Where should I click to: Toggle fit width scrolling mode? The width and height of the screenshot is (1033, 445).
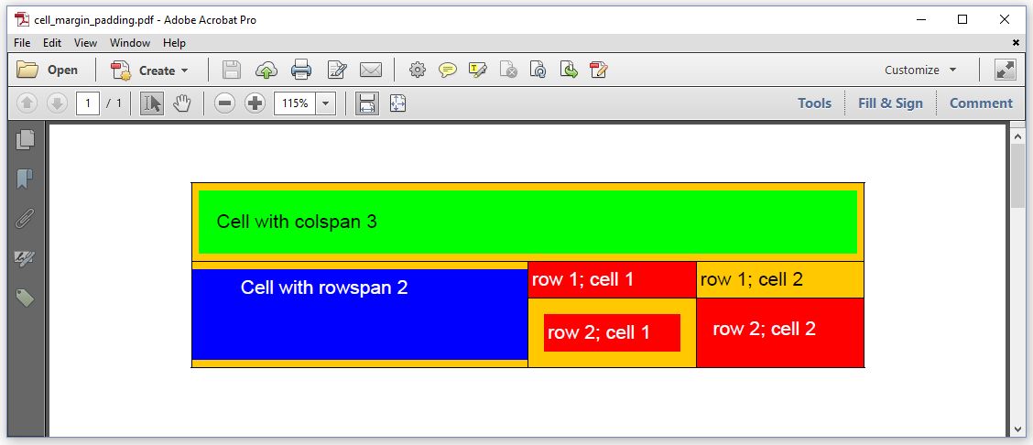367,103
